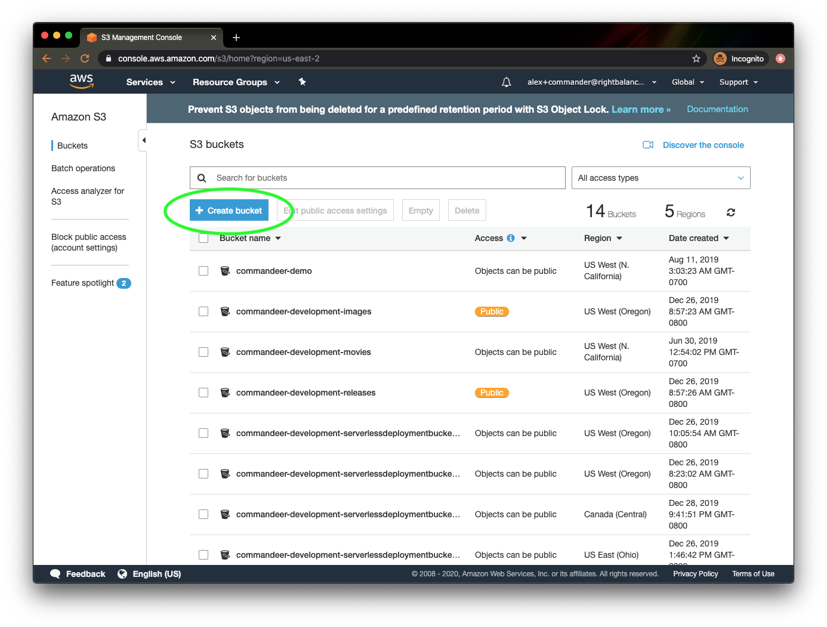
Task: Check the checkbox for the US East (Ohio) bucket
Action: (203, 555)
